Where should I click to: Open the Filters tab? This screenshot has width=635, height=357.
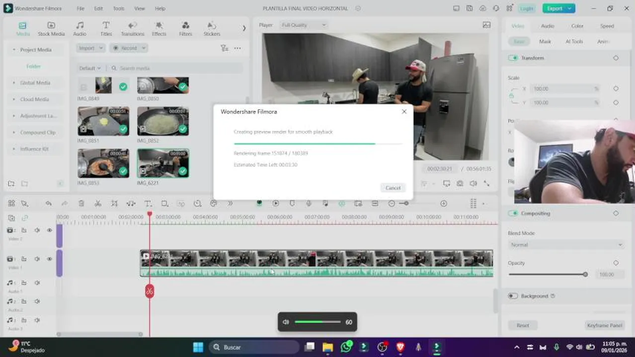(185, 29)
